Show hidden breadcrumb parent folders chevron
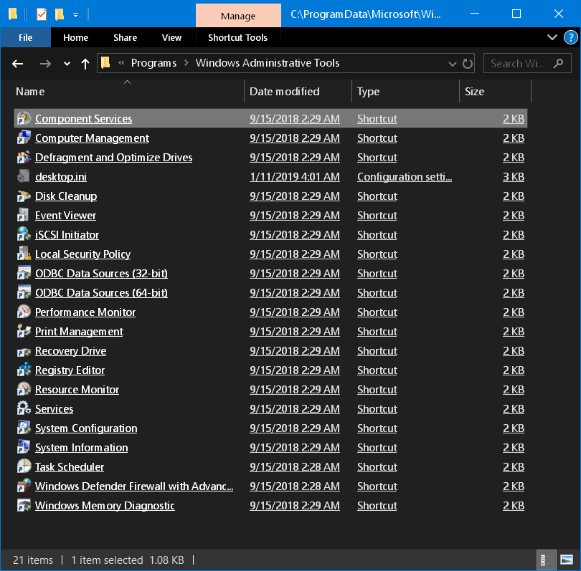Image resolution: width=581 pixels, height=571 pixels. point(121,63)
